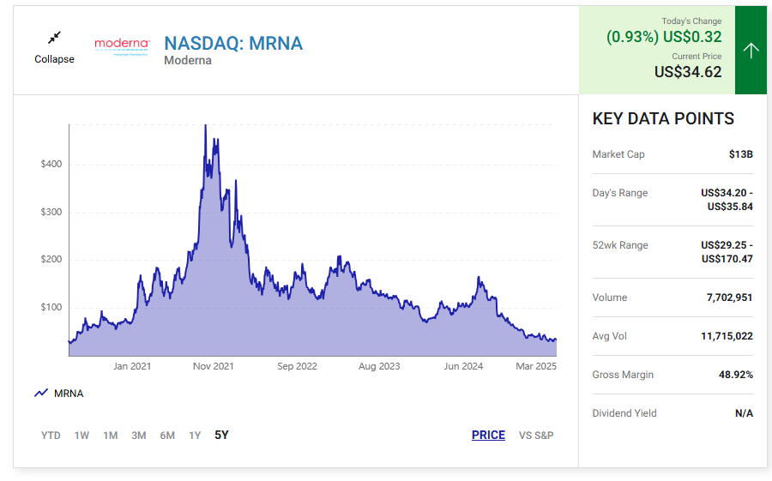Open the Moderna company logo
Image resolution: width=772 pixels, height=481 pixels.
coord(122,47)
